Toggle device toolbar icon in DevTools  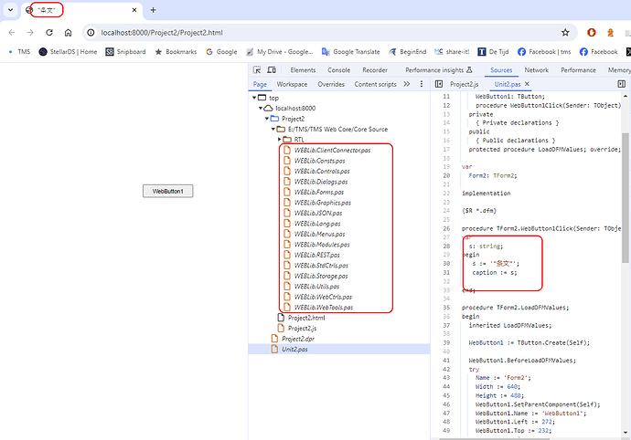click(272, 70)
